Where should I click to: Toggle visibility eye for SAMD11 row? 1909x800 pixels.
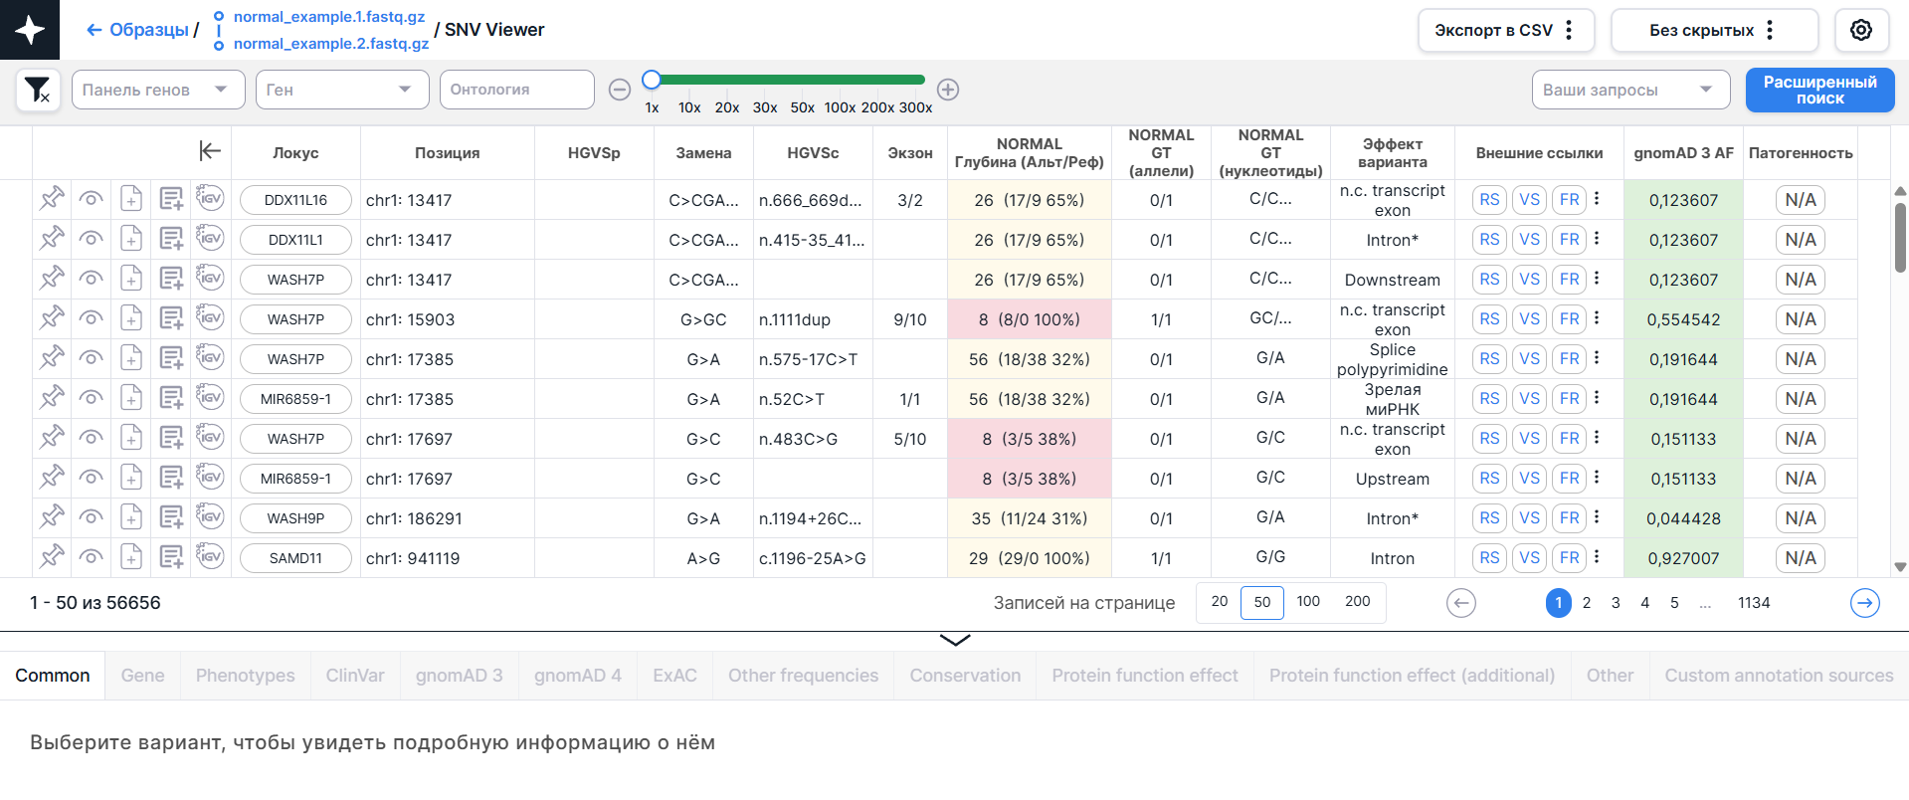(x=92, y=557)
